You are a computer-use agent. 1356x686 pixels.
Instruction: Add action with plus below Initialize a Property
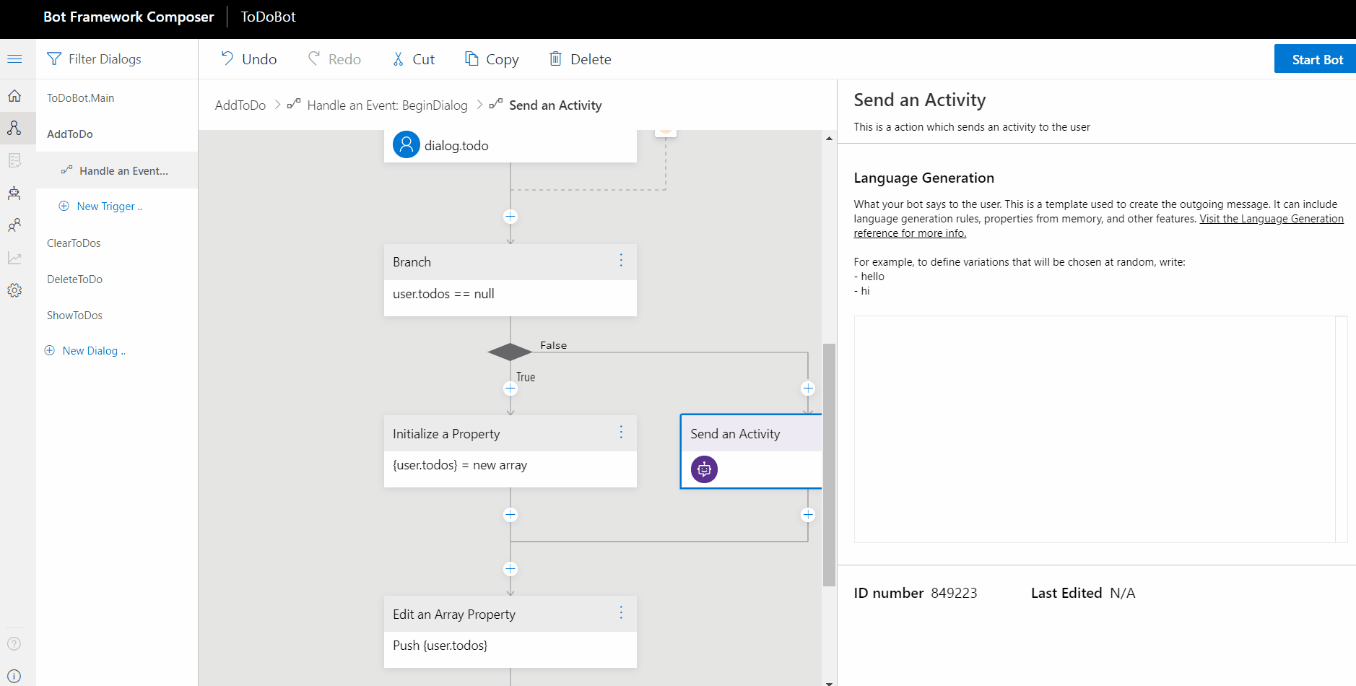click(x=510, y=515)
